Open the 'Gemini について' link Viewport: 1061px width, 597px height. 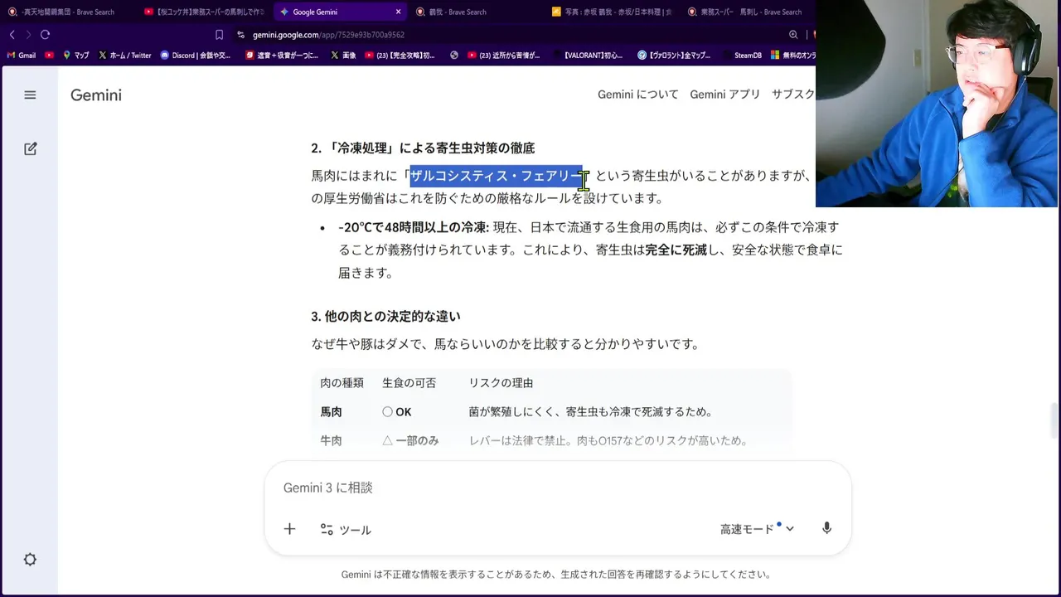[x=637, y=95]
